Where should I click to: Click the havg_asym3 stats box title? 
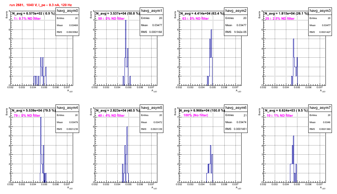tap(320, 11)
